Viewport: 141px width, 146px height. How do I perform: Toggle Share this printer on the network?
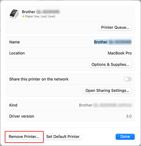tap(128, 79)
